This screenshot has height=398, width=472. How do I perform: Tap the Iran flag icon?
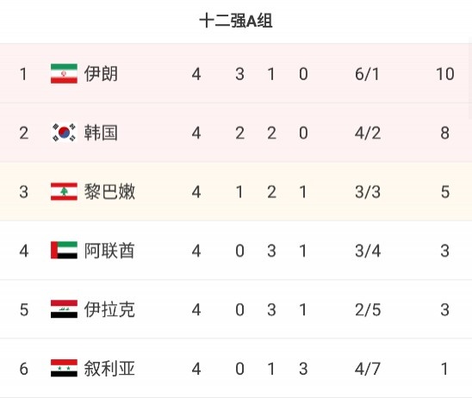[64, 73]
